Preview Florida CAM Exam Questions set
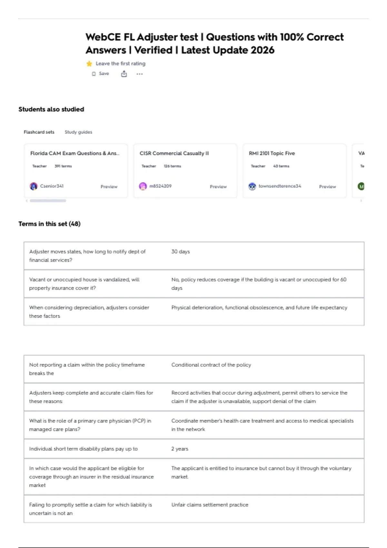387x548 pixels. [109, 187]
